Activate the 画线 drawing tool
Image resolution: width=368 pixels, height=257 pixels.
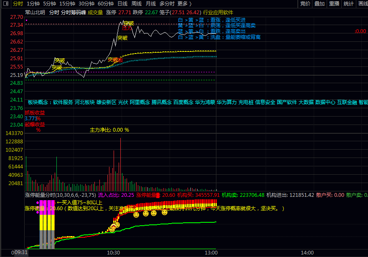click(363, 3)
